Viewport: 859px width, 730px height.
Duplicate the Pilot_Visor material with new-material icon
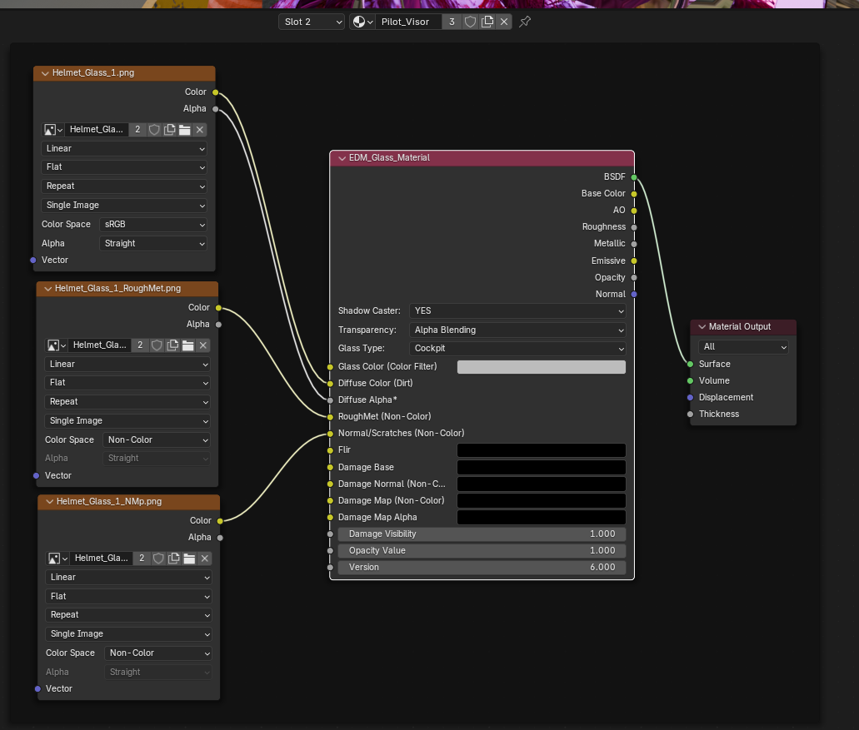pyautogui.click(x=487, y=22)
